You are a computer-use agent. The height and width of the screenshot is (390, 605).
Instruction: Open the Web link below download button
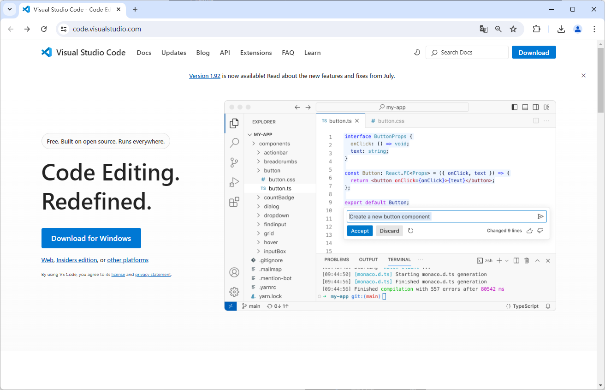(47, 260)
